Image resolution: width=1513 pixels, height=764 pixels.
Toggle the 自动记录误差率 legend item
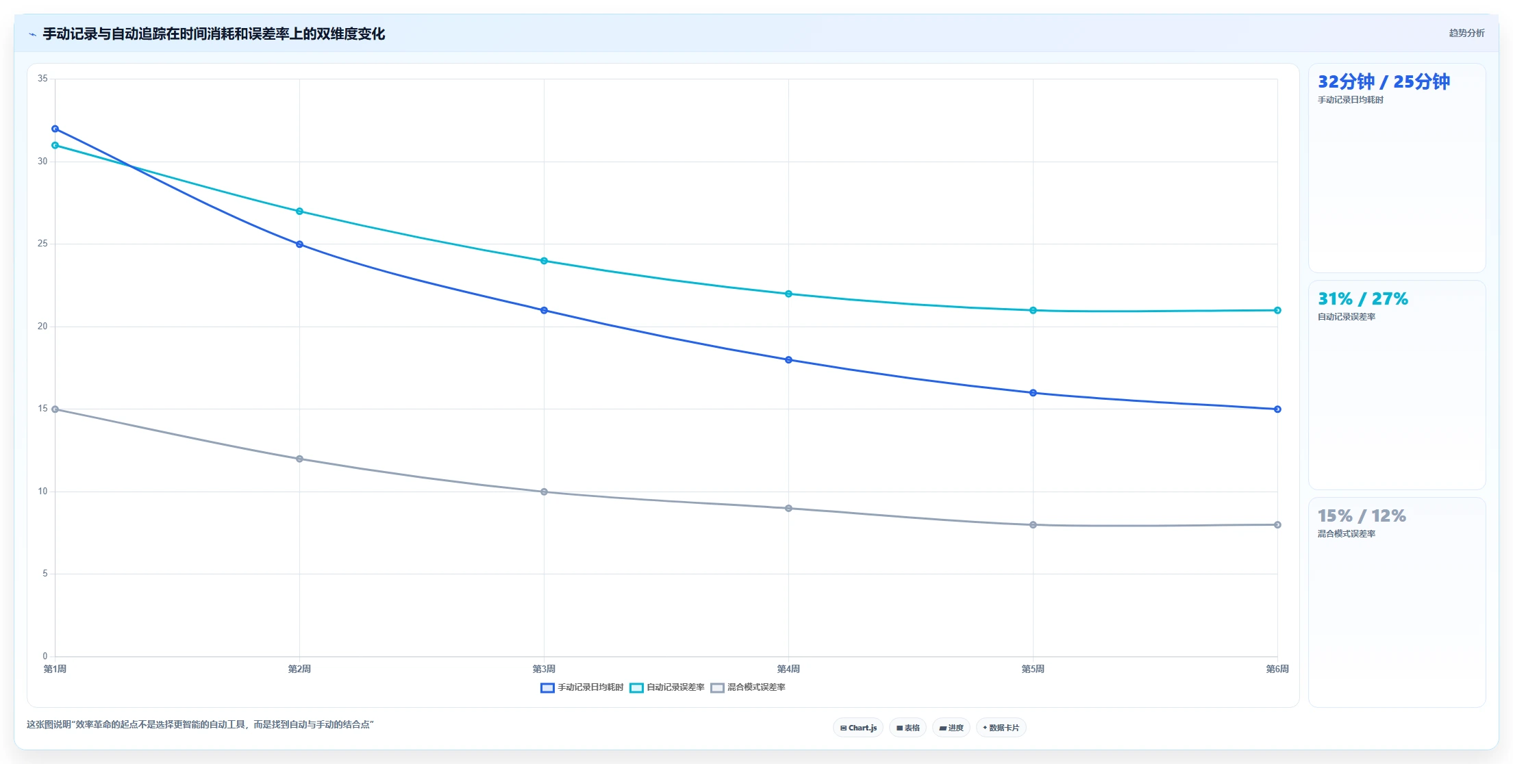coord(667,687)
